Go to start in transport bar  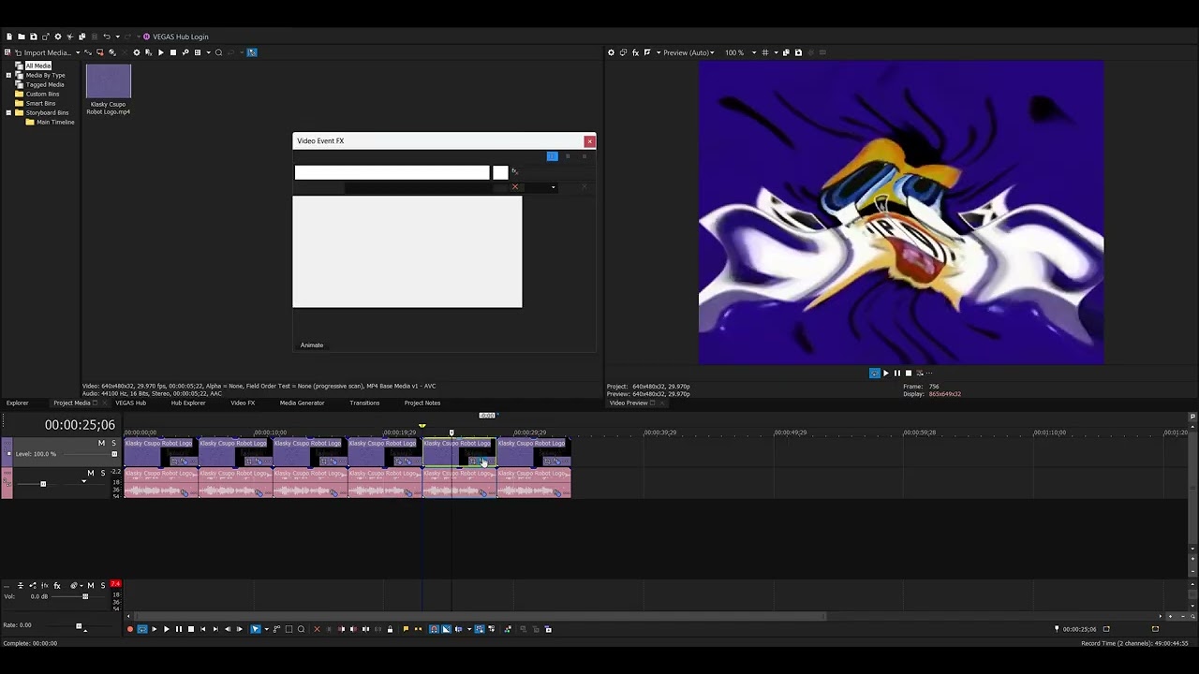tap(203, 629)
